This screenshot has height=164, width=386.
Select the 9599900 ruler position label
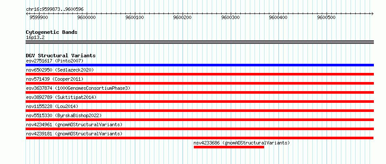[x=39, y=18]
